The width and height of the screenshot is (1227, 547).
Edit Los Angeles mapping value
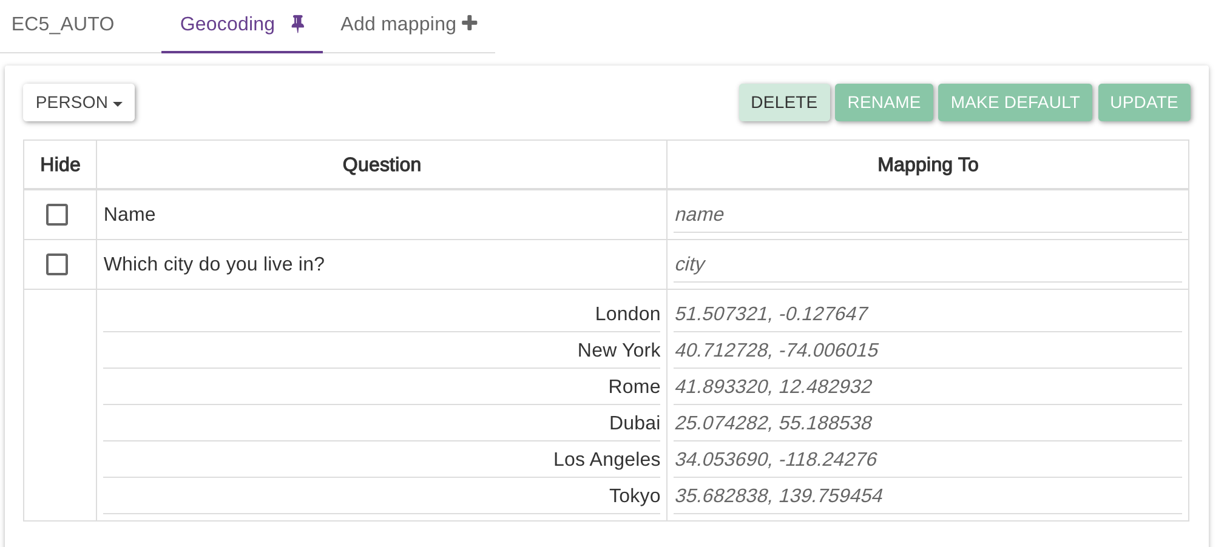coord(927,460)
